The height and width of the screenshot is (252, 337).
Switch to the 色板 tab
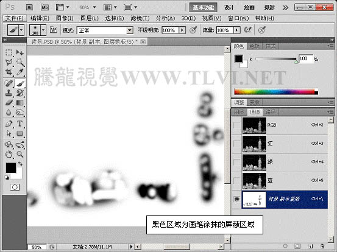255,46
